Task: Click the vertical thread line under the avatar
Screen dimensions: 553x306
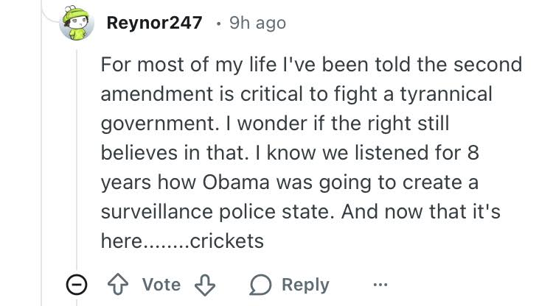Action: pos(77,158)
